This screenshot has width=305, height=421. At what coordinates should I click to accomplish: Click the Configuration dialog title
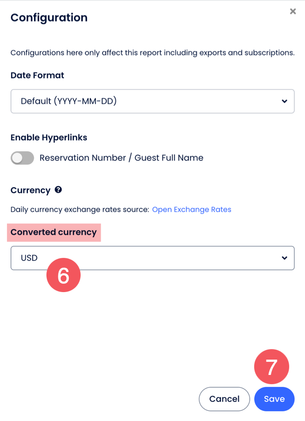coord(49,18)
